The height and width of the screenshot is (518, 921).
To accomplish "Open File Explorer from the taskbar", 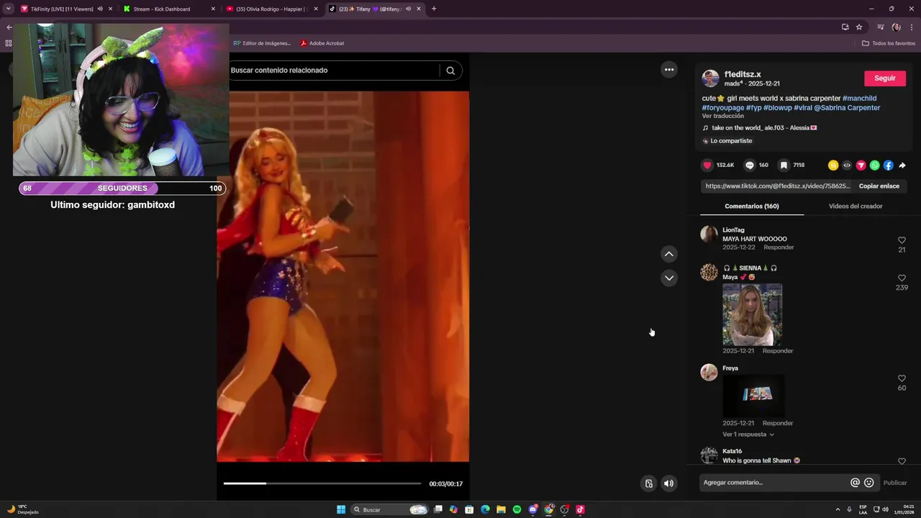I will 501,509.
